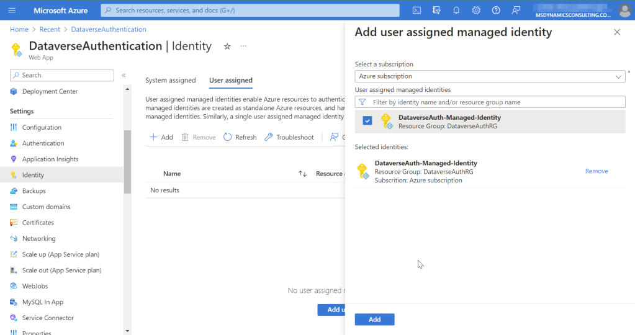The height and width of the screenshot is (335, 635).
Task: Click Remove link next to selected identity
Action: pyautogui.click(x=596, y=171)
